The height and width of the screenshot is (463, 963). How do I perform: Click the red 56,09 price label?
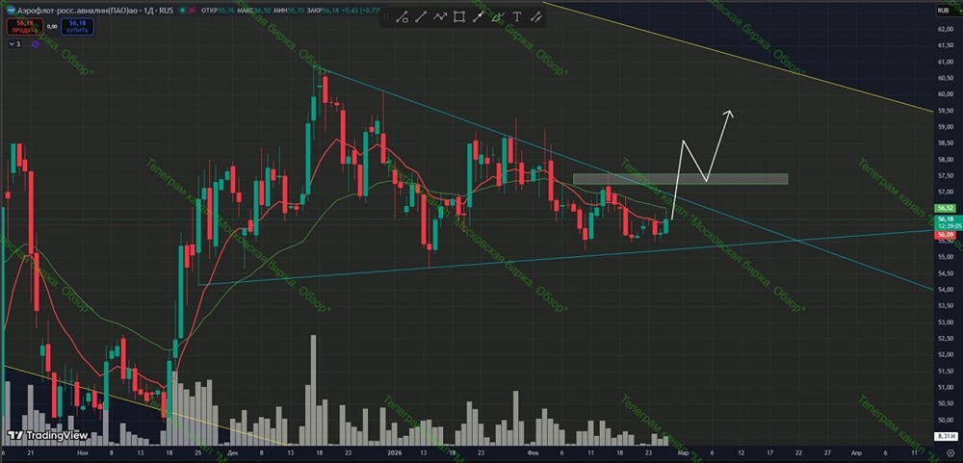pos(945,235)
